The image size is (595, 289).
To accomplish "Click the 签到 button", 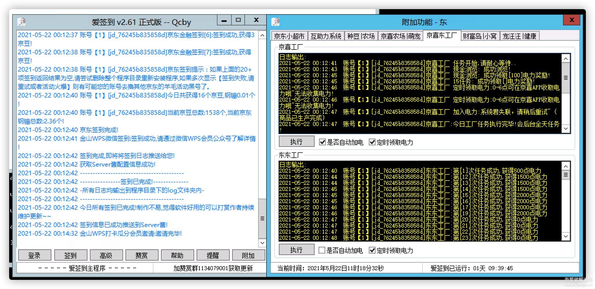I will [x=70, y=255].
